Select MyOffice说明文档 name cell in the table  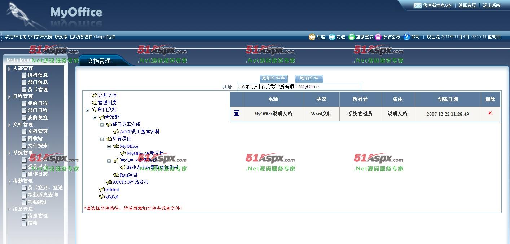pos(273,114)
